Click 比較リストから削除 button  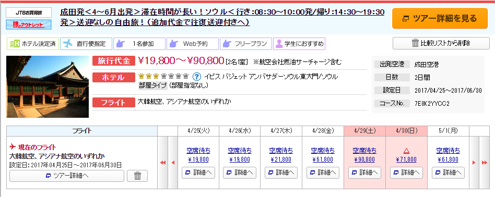coord(441,43)
